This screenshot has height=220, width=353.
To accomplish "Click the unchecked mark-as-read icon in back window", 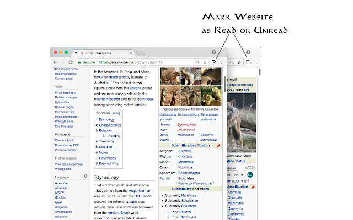I will pos(248,62).
